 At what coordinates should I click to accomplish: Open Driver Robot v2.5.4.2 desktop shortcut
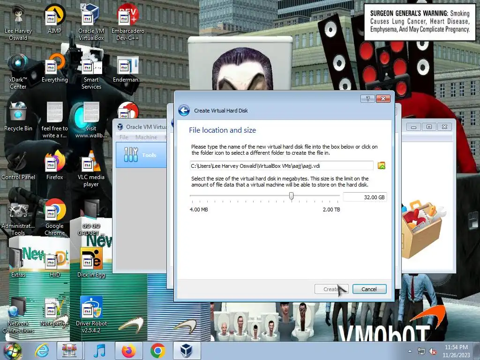(x=91, y=315)
